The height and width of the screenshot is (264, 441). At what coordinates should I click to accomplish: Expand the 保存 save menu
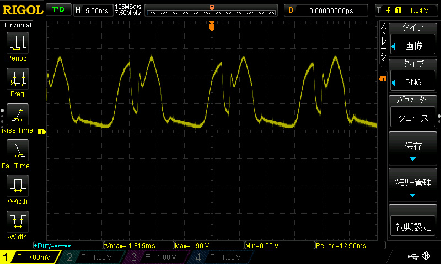413,149
